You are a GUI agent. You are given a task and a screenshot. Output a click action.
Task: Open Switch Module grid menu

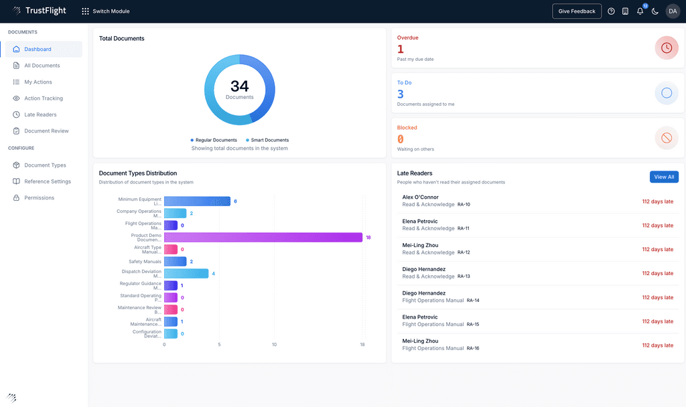tap(105, 11)
